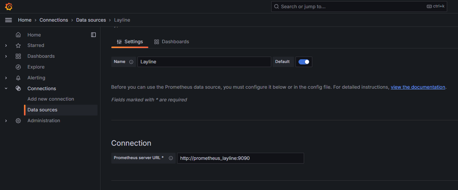458x190 pixels.
Task: Toggle the hamburger menu button
Action: (x=8, y=20)
